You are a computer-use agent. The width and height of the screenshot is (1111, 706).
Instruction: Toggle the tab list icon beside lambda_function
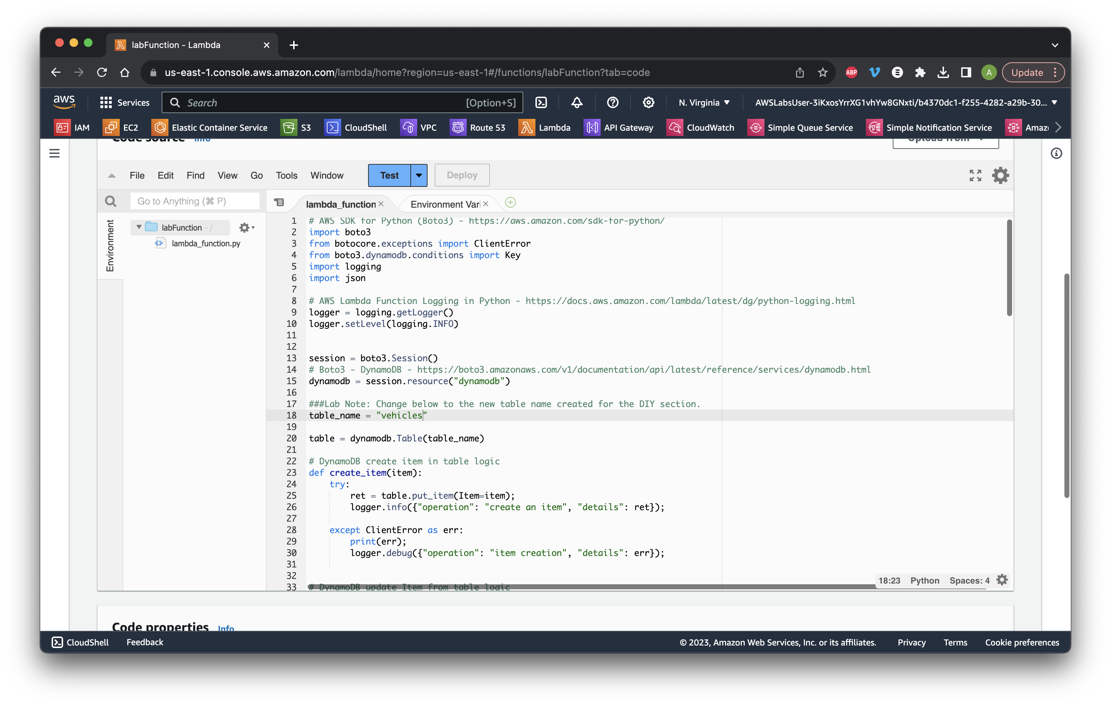(x=279, y=202)
